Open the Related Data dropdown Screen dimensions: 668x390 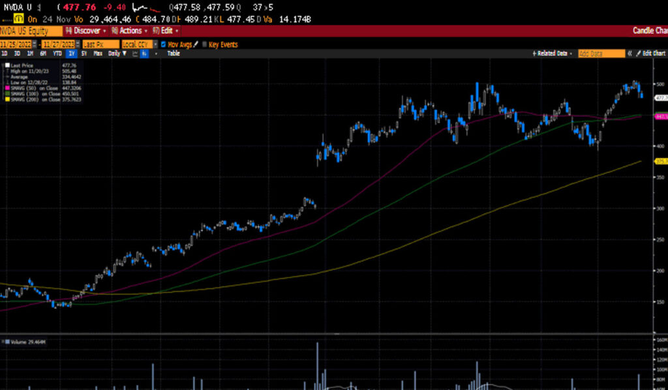click(552, 53)
